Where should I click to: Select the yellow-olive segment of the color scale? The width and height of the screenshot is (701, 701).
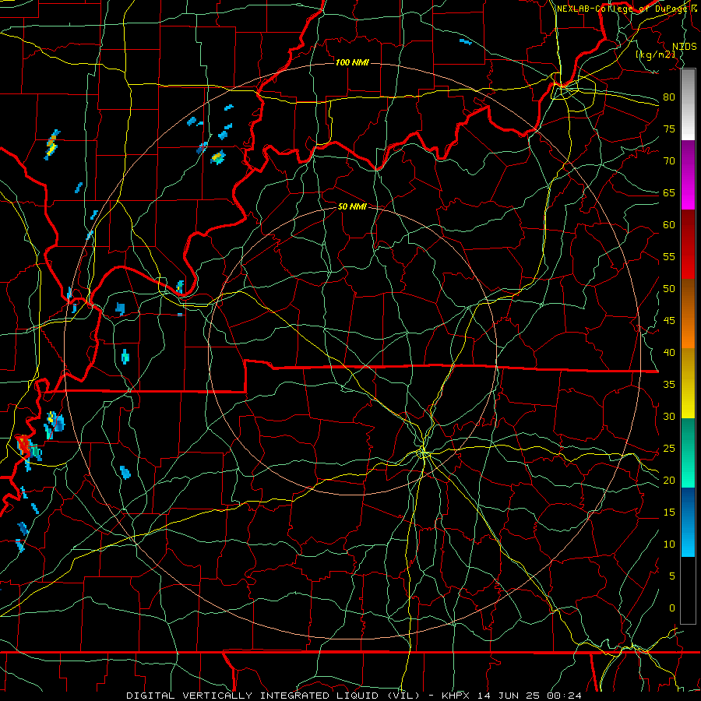click(x=688, y=383)
